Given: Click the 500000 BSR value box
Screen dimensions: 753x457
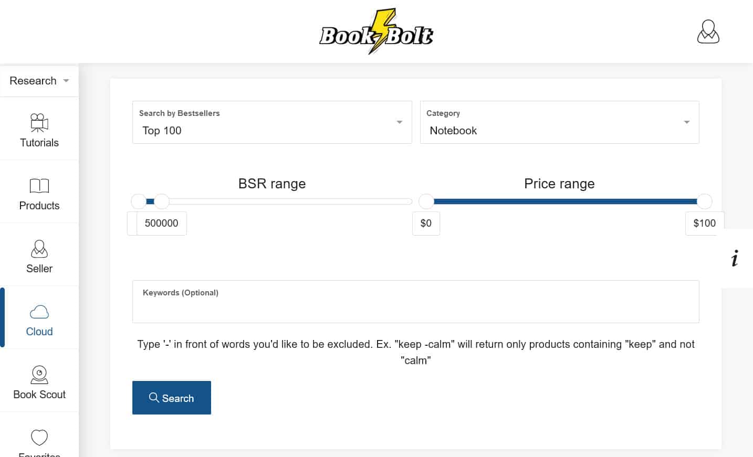Looking at the screenshot, I should (x=162, y=224).
